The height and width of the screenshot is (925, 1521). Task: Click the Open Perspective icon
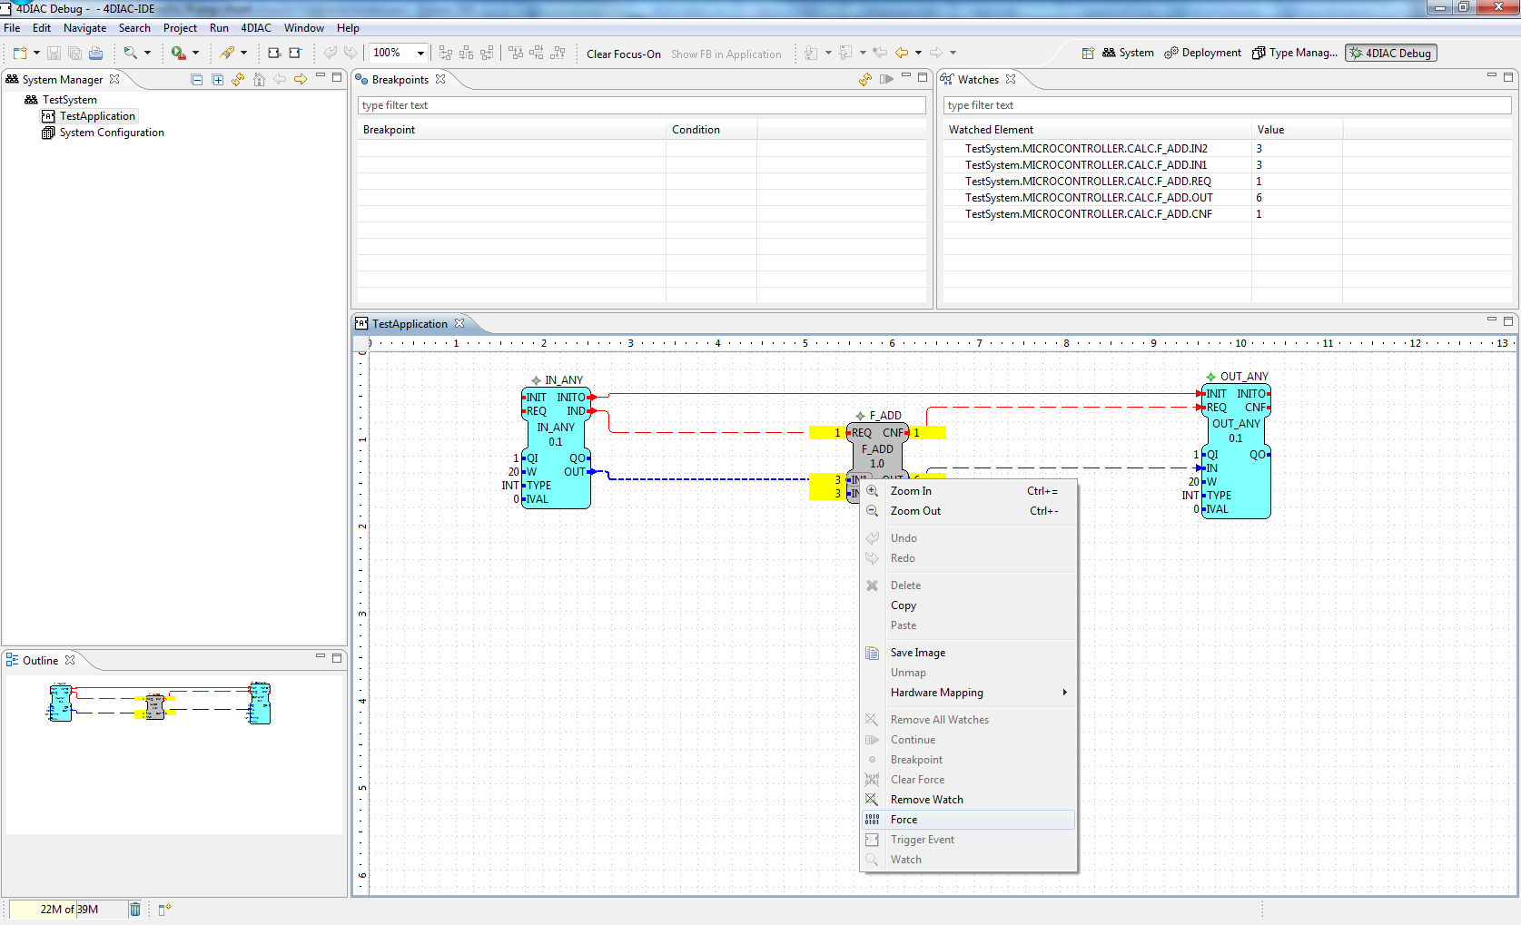click(1087, 54)
